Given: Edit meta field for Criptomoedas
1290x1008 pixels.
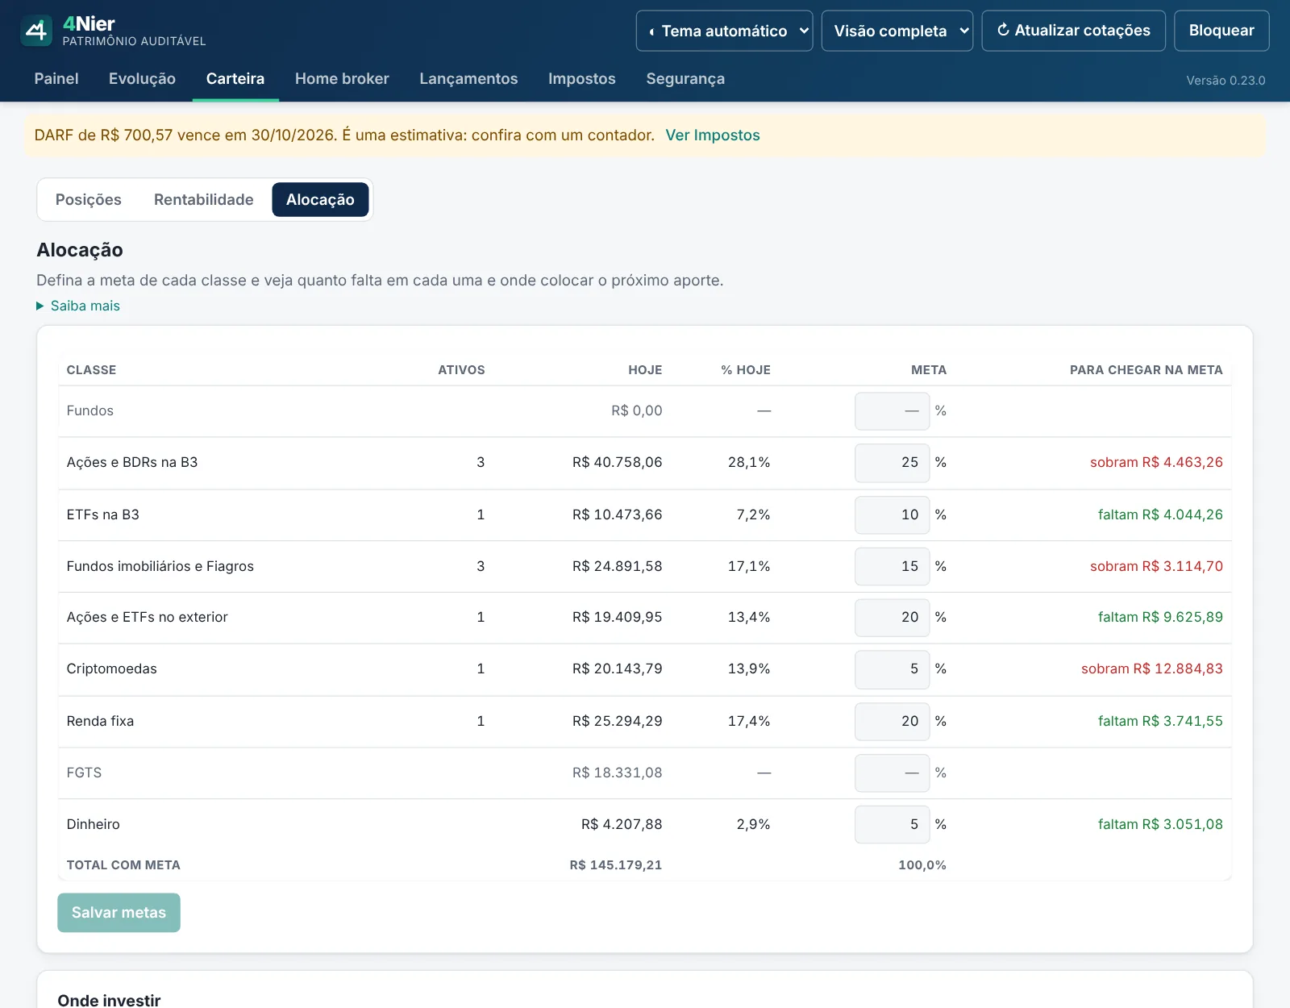Looking at the screenshot, I should tap(892, 669).
